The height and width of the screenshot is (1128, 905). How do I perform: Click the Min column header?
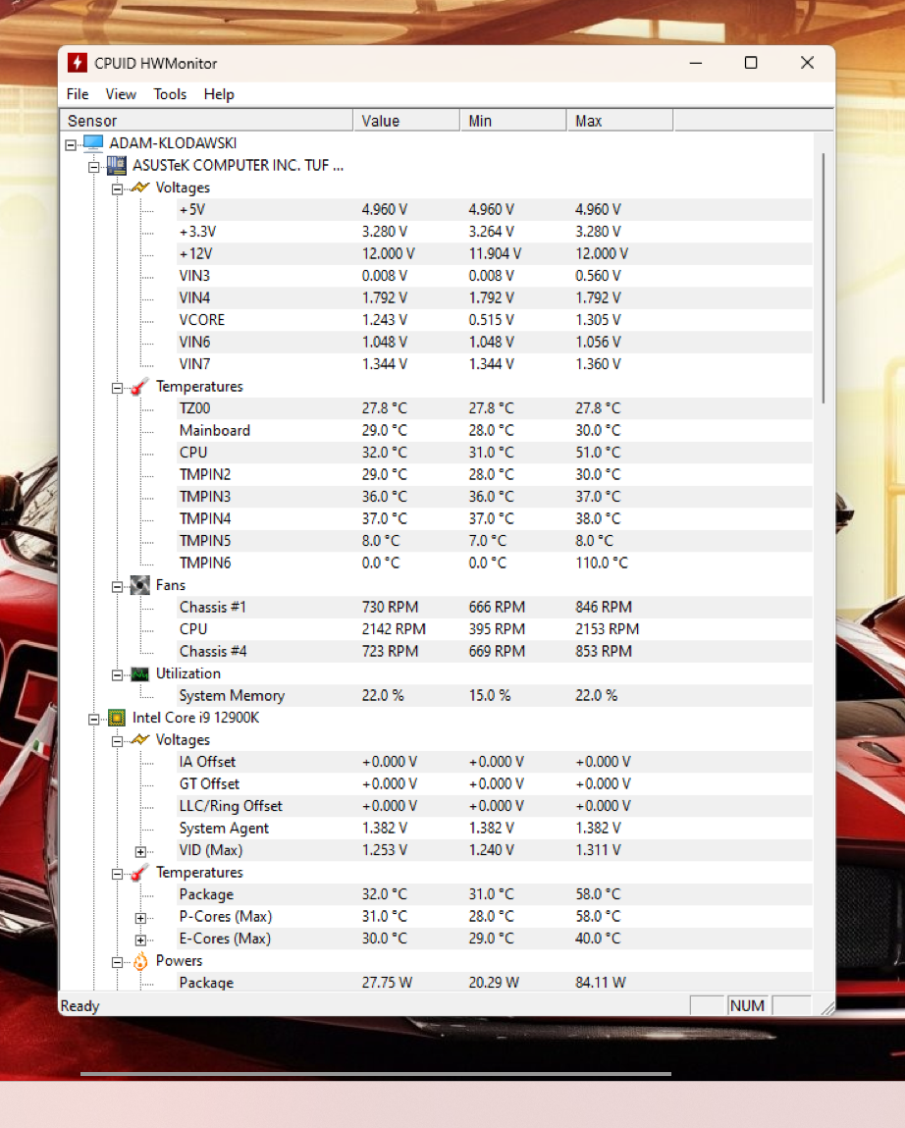513,121
